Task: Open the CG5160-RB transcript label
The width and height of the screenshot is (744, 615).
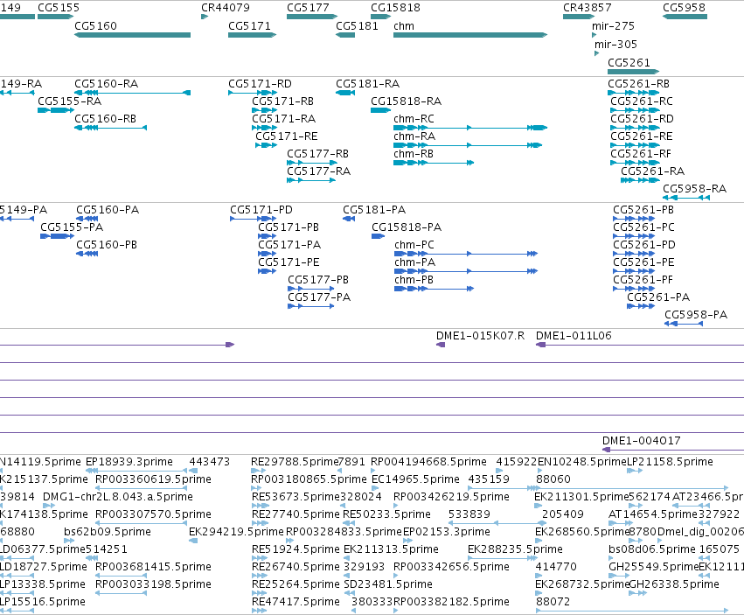Action: pyautogui.click(x=105, y=119)
